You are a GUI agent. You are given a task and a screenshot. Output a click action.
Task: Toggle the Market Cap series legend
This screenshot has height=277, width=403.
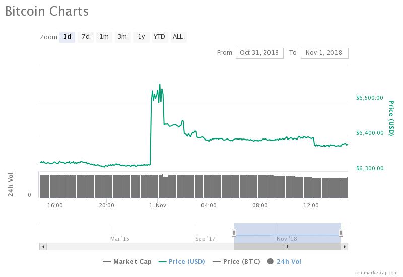coord(127,262)
